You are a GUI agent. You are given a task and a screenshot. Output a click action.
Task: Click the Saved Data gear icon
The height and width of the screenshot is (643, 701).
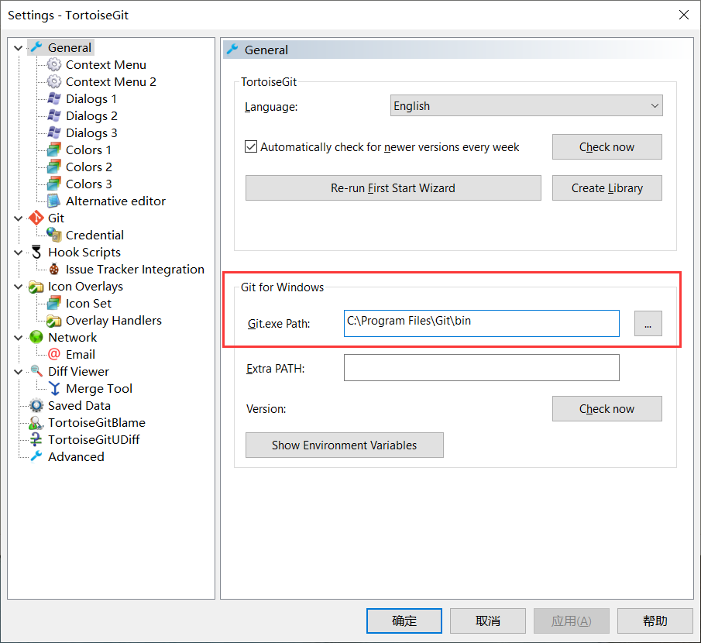pos(36,405)
